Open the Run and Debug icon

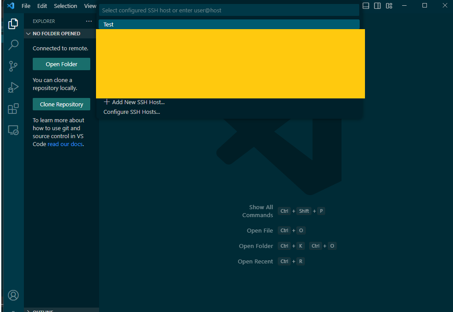pos(13,87)
